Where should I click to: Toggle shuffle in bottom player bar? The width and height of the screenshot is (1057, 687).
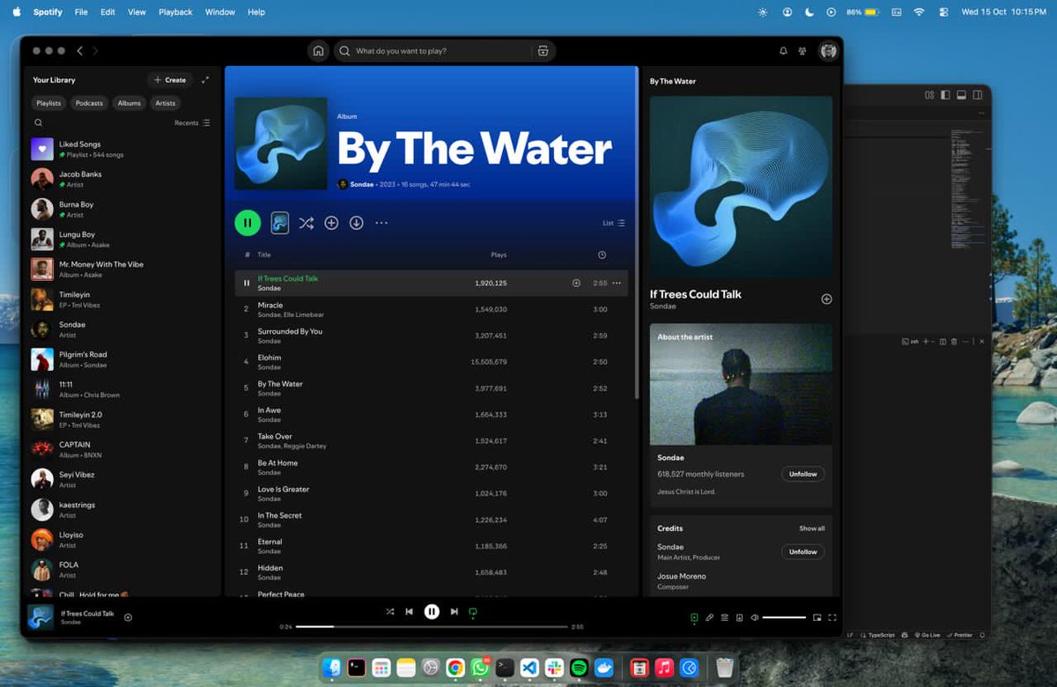click(390, 611)
